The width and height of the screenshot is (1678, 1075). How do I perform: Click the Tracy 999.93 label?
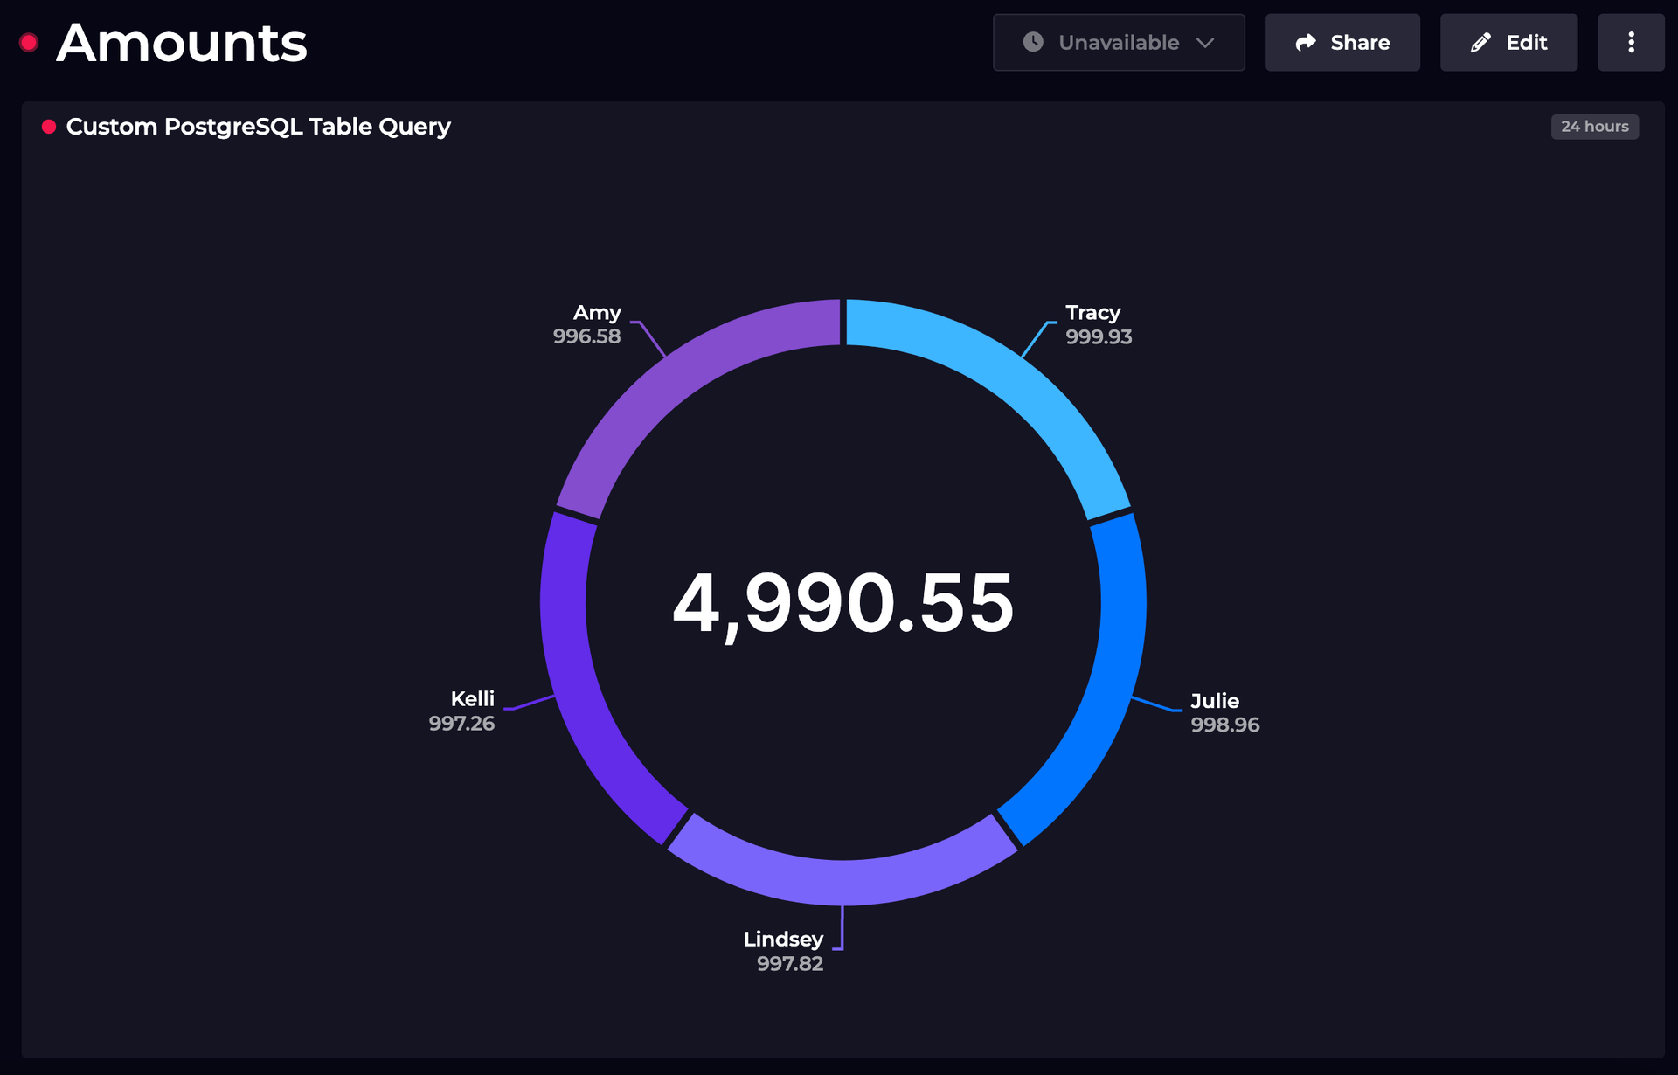pos(1098,325)
